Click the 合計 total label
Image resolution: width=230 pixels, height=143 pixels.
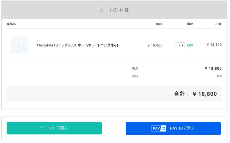tap(181, 94)
